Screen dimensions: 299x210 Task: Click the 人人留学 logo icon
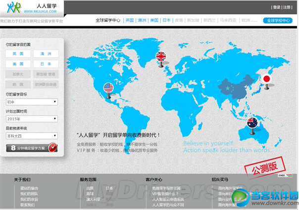click(x=14, y=7)
